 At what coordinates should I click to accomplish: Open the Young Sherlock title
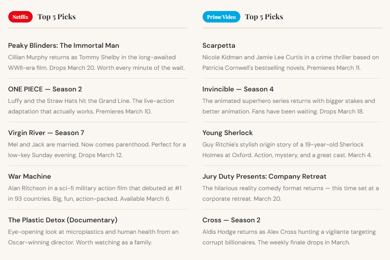click(x=227, y=133)
